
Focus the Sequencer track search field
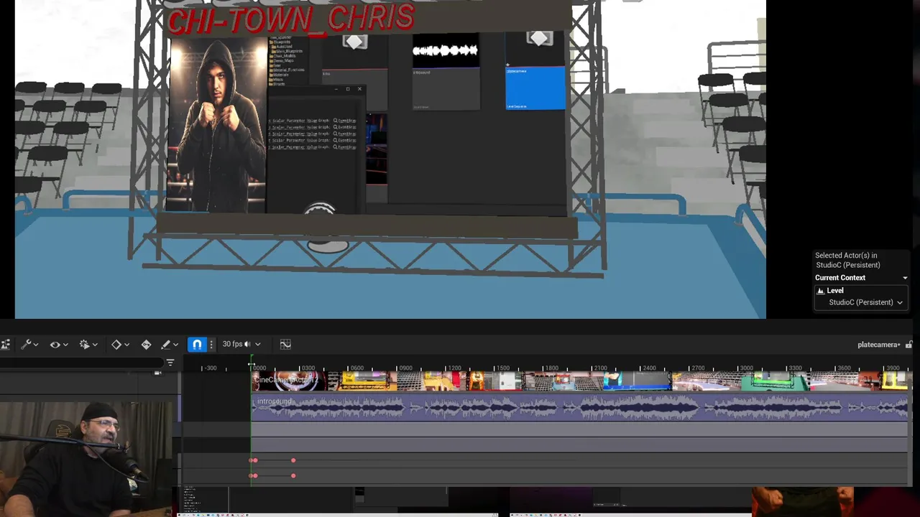click(81, 363)
